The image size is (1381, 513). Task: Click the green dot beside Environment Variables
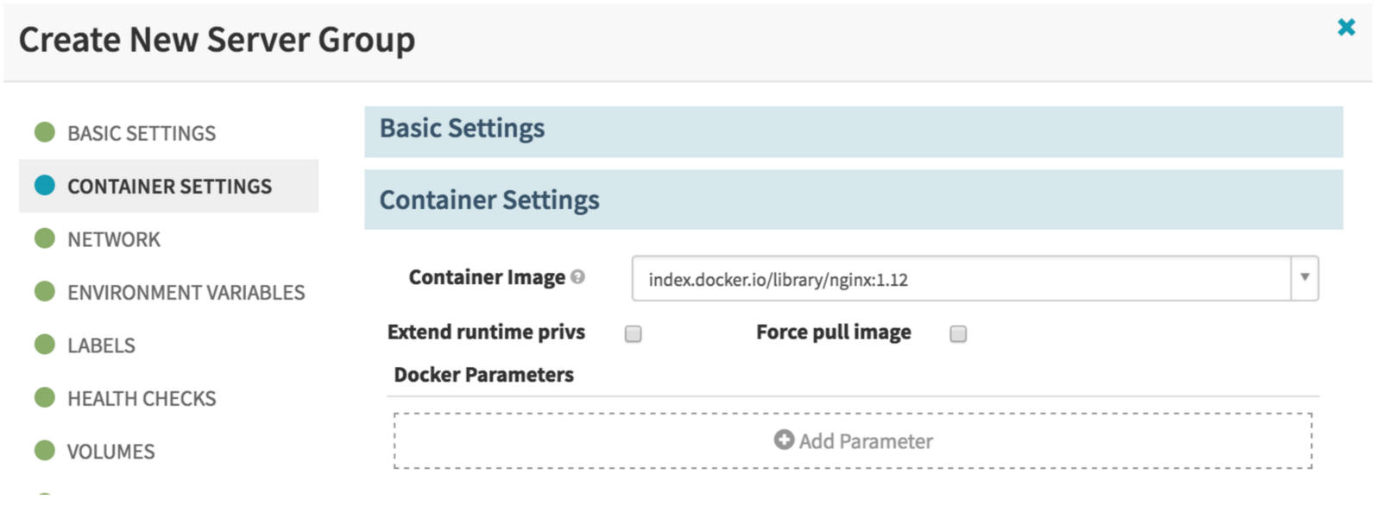(45, 292)
